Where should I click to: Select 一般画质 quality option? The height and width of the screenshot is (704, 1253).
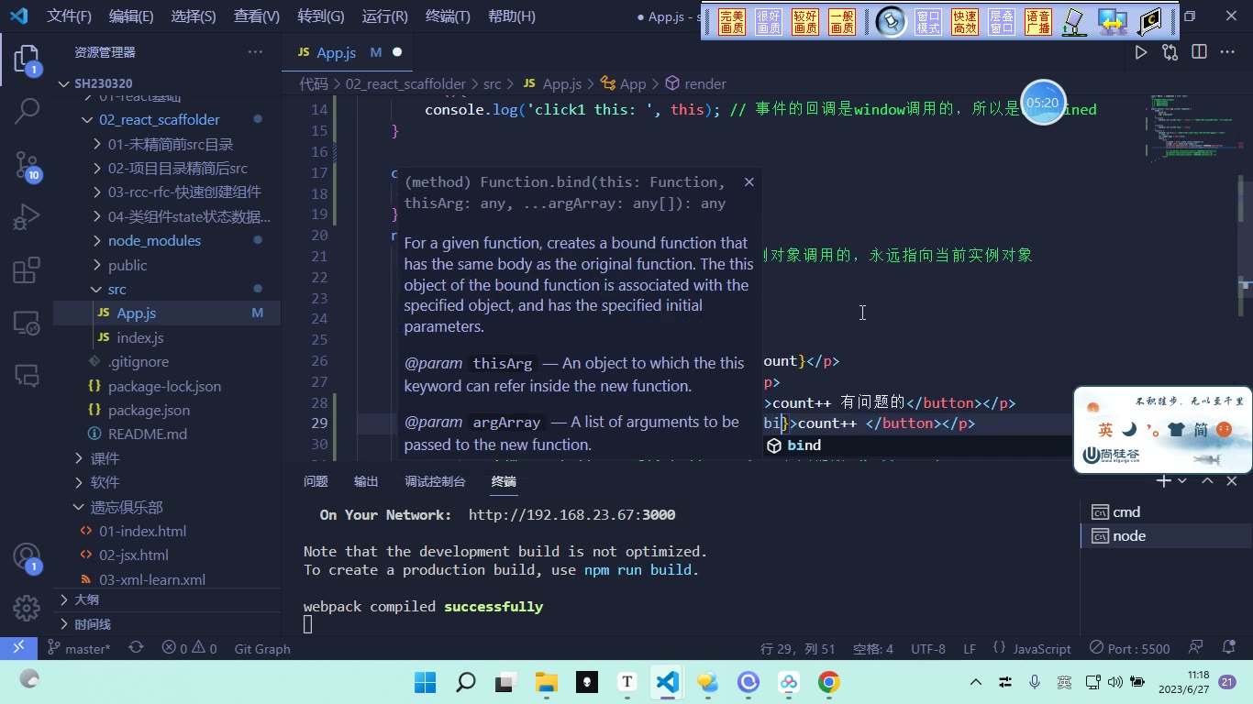[x=842, y=22]
